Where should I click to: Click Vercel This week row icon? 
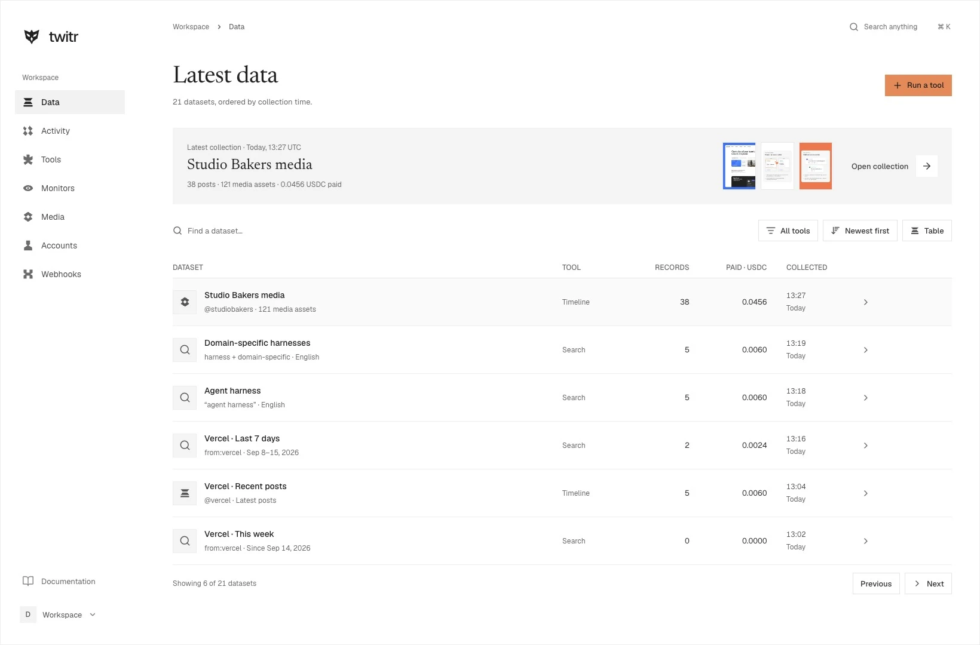point(185,541)
